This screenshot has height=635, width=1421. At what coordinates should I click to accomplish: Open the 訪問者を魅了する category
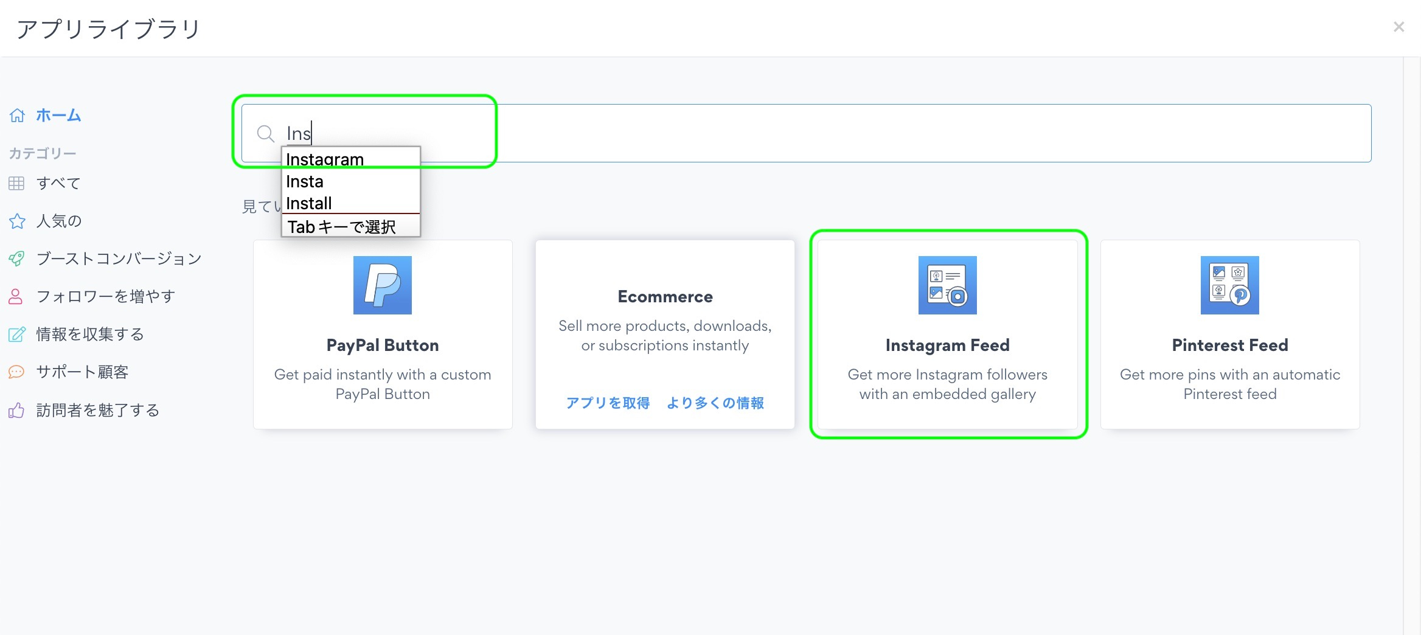(98, 410)
